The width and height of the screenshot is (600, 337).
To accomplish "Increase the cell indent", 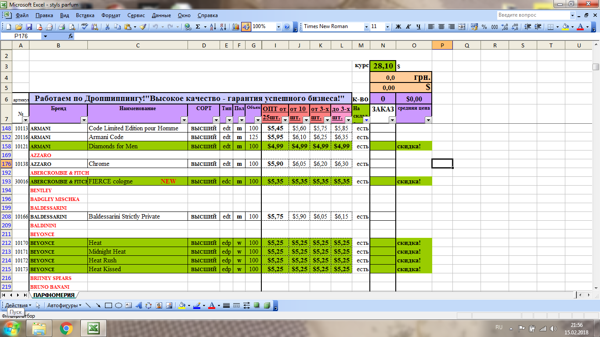I will (x=537, y=27).
